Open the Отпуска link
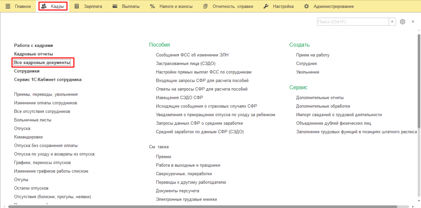 pos(22,128)
